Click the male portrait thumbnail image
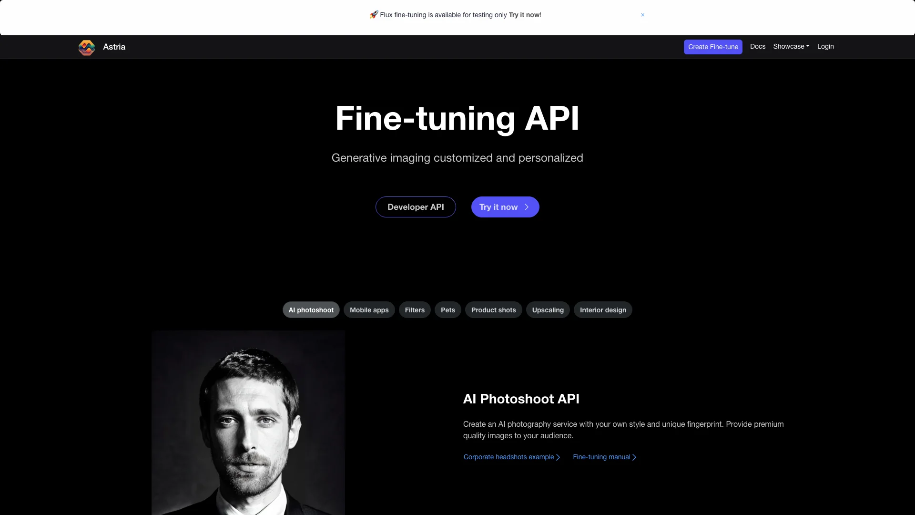 coord(248,422)
